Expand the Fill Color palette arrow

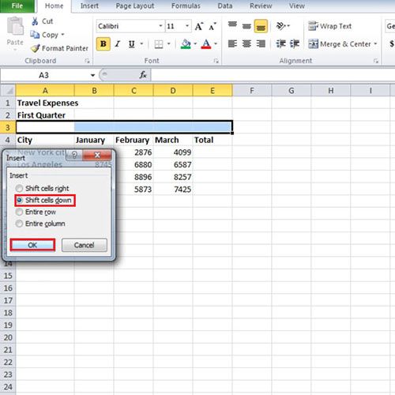(x=195, y=43)
